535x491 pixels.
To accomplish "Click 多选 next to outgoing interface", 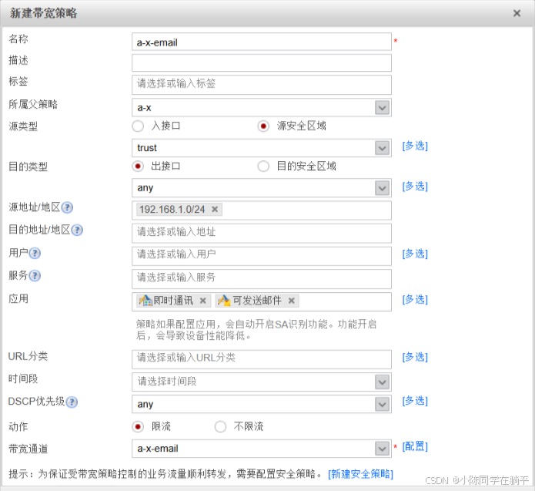I will click(x=415, y=187).
